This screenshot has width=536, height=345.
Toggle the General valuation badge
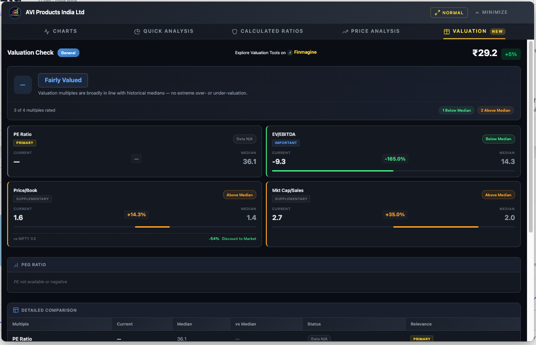click(68, 53)
